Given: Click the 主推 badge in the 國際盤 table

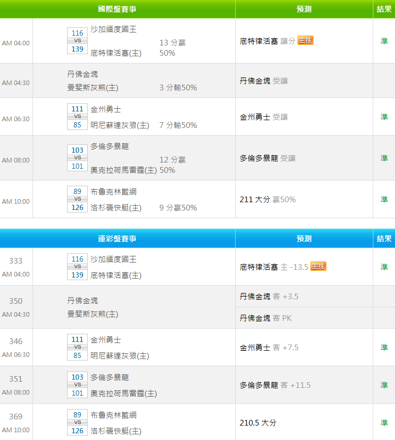Looking at the screenshot, I should tap(305, 40).
